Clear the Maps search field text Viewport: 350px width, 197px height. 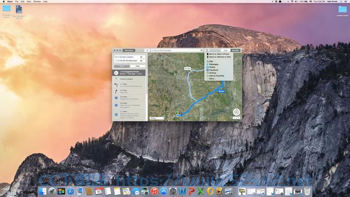point(201,50)
